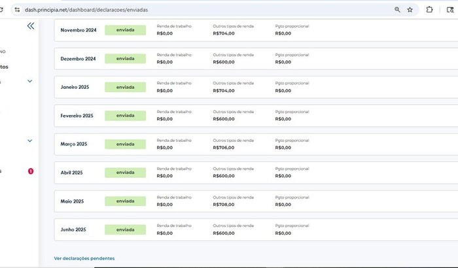Open the Ver declarações pendentes link
Viewport: 458px width, 268px height.
point(84,258)
